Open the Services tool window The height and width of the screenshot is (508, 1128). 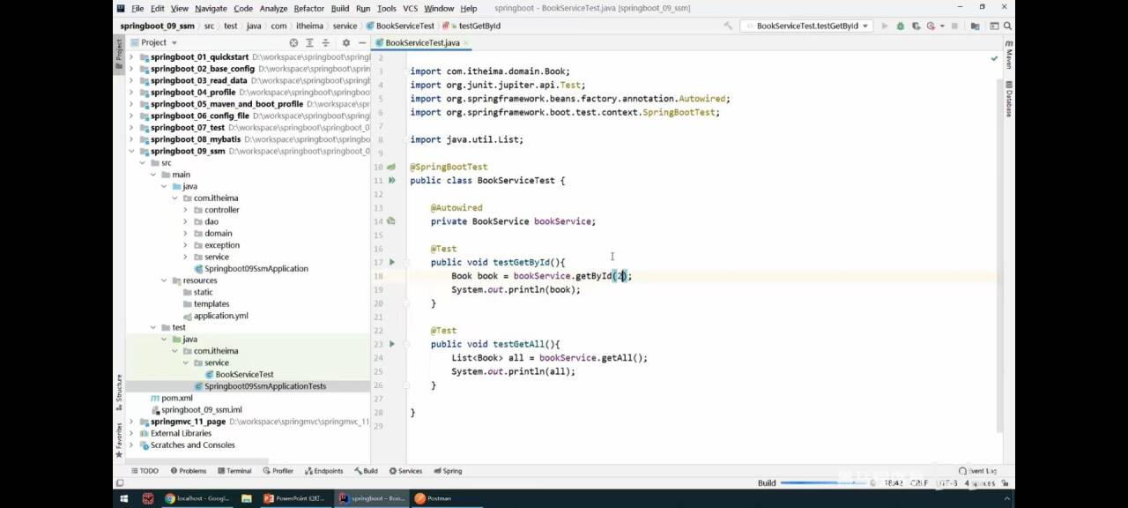click(405, 471)
